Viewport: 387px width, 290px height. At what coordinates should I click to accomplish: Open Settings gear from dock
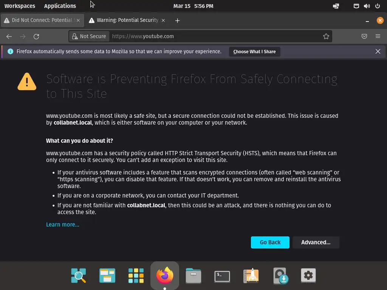[308, 275]
